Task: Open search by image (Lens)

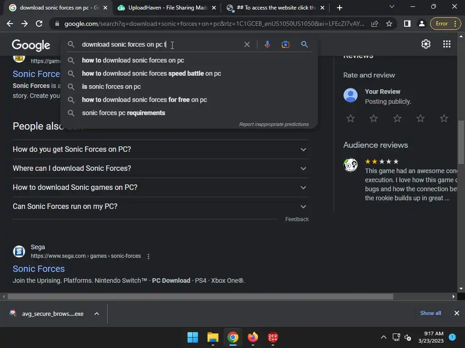Action: coord(285,44)
